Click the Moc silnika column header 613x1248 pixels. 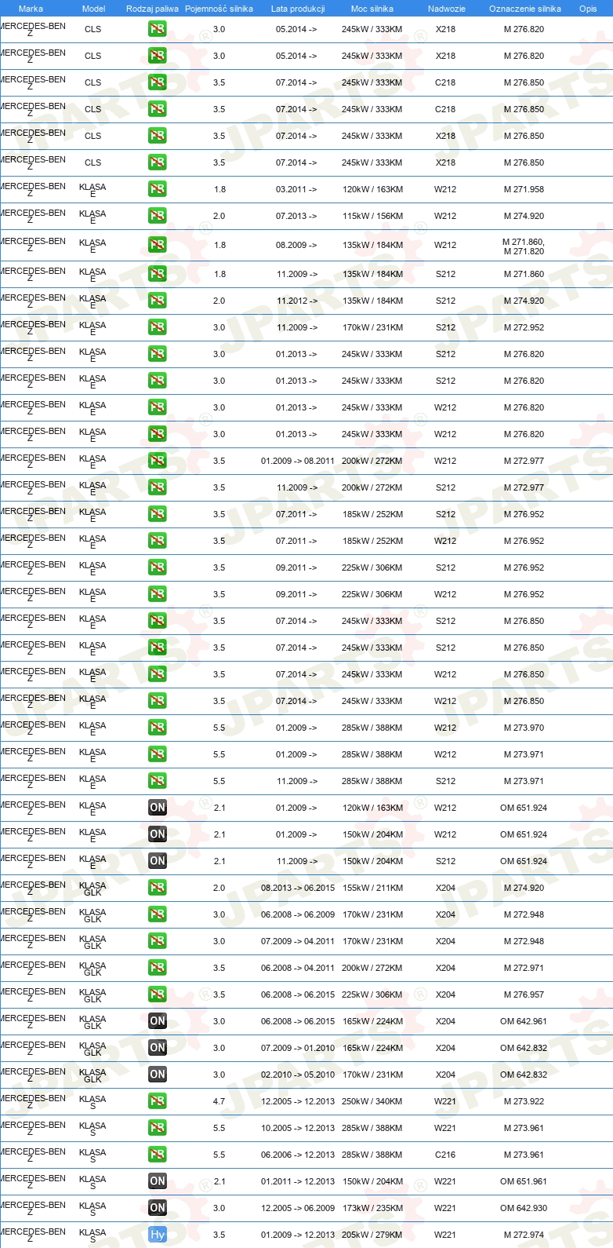click(372, 9)
